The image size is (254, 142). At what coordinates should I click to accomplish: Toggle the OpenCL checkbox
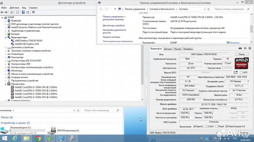[x=194, y=126]
